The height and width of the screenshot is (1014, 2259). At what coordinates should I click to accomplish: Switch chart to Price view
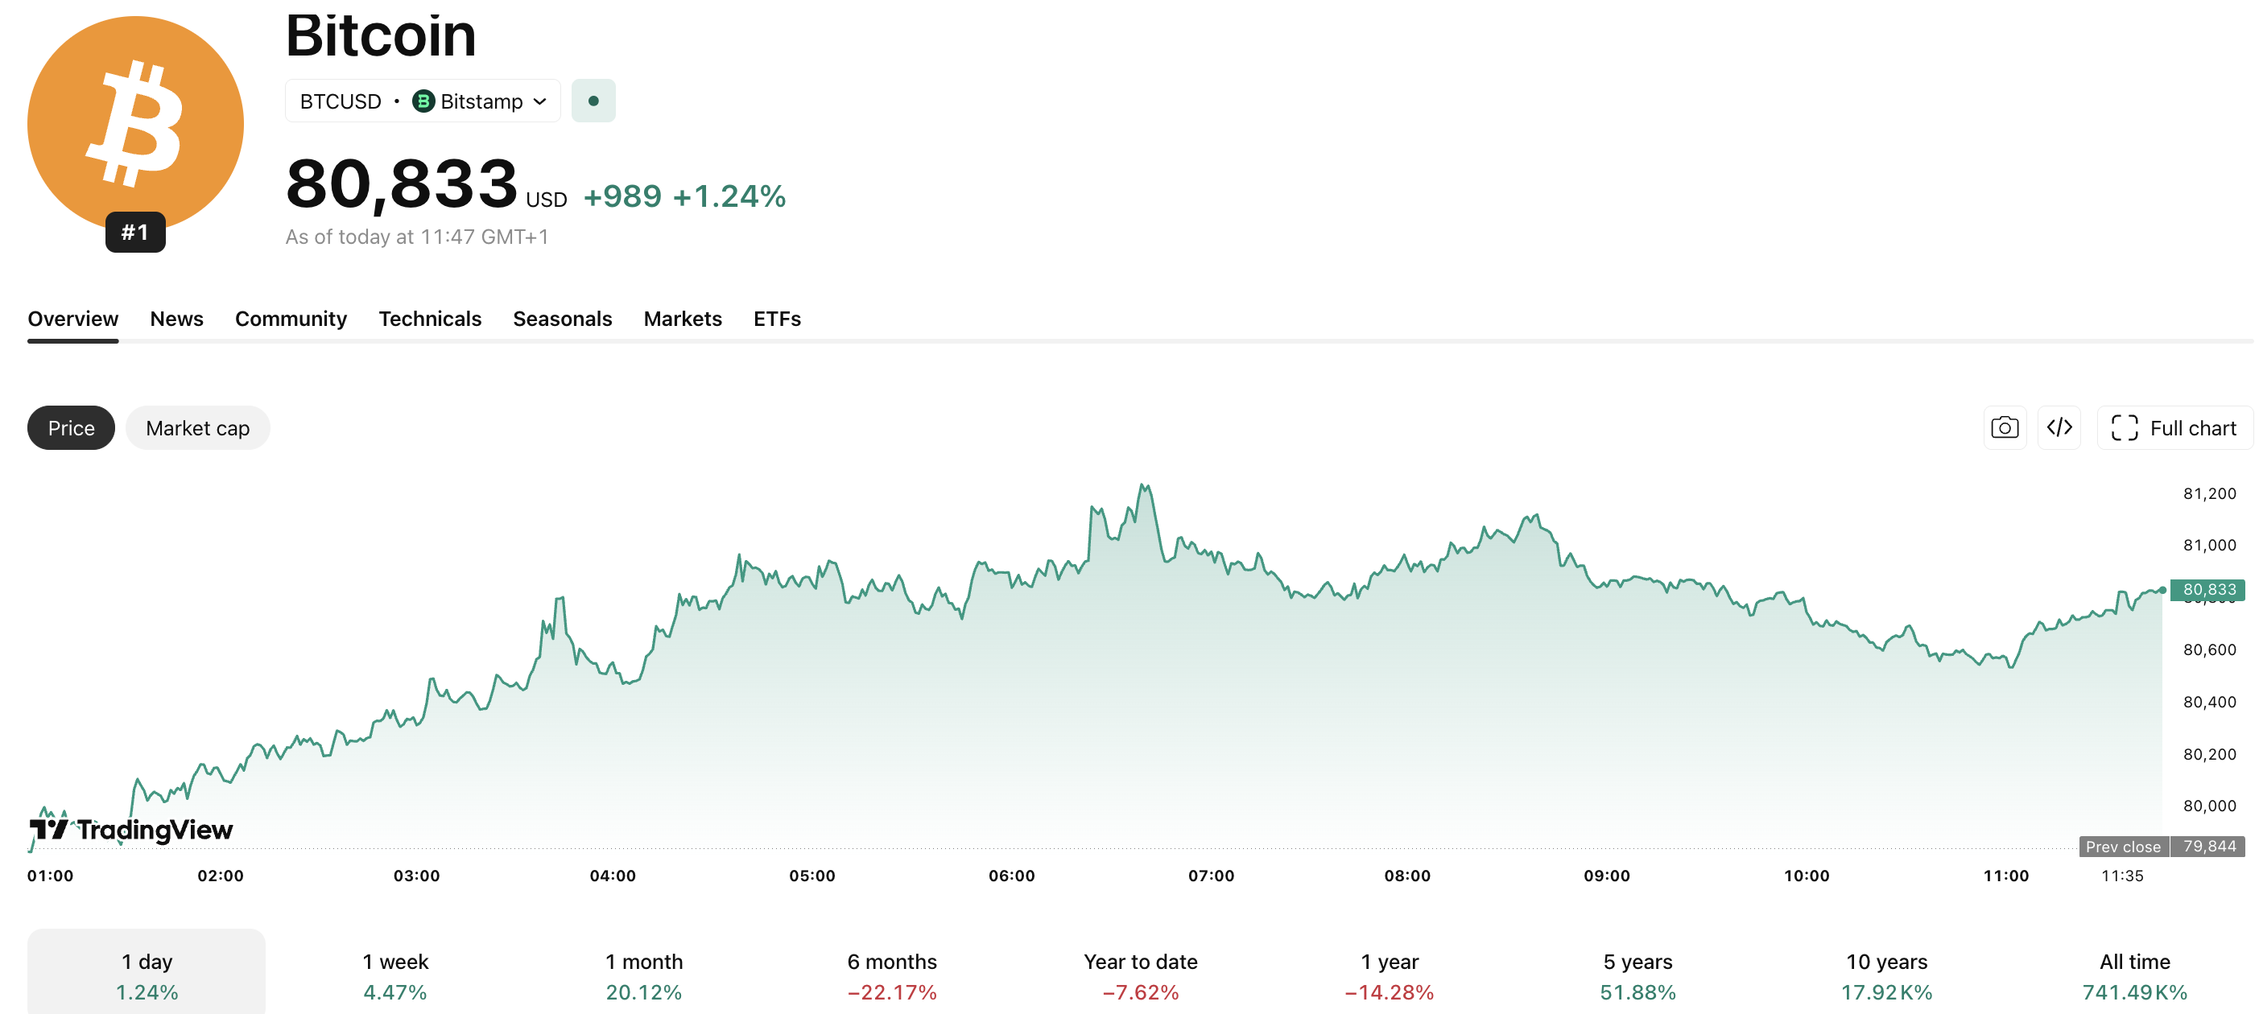tap(71, 427)
